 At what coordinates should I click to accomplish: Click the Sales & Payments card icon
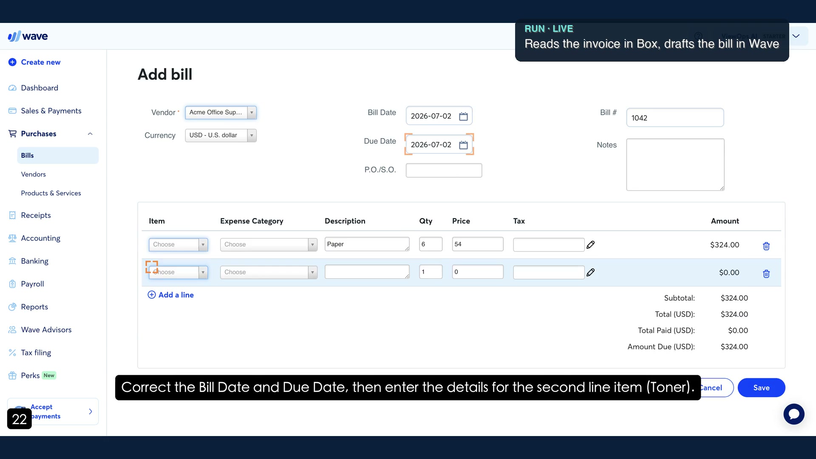click(x=12, y=111)
